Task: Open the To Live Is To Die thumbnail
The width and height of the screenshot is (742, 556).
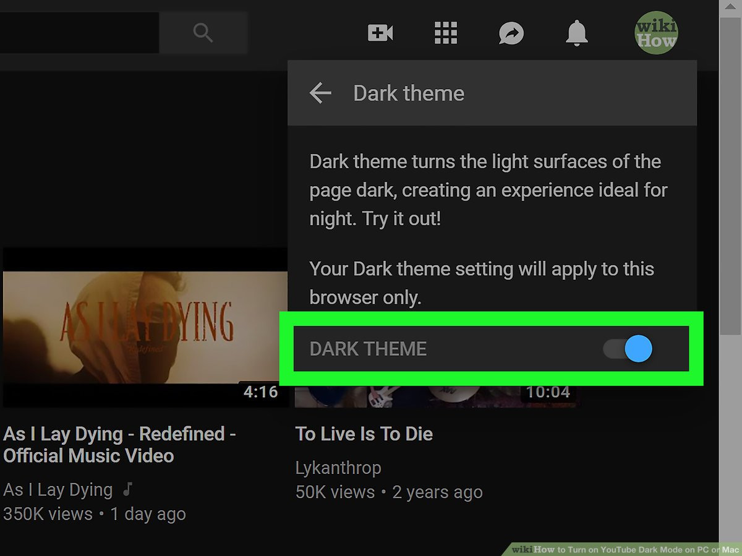Action: (x=437, y=396)
